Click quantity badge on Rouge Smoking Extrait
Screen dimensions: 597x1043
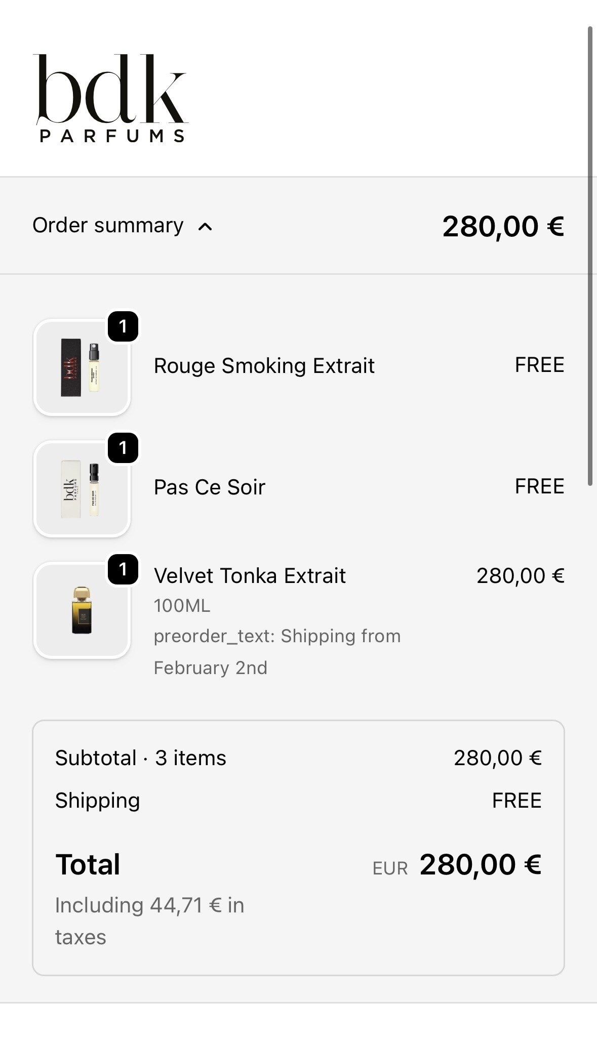tap(123, 327)
